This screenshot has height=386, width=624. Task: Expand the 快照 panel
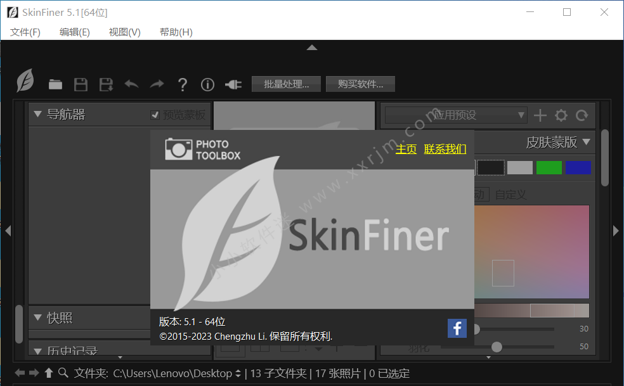38,318
